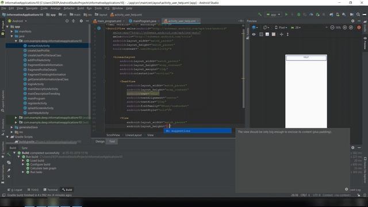
Task: Toggle the vertical expand icon in preview
Action: [x=287, y=34]
